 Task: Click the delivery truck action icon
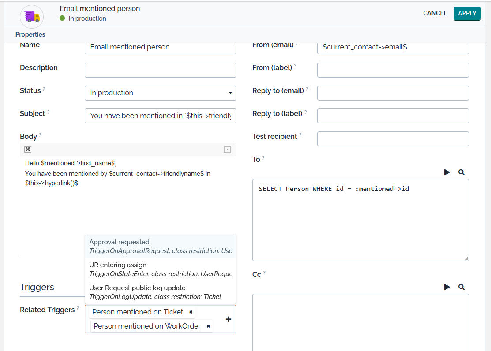pos(32,17)
